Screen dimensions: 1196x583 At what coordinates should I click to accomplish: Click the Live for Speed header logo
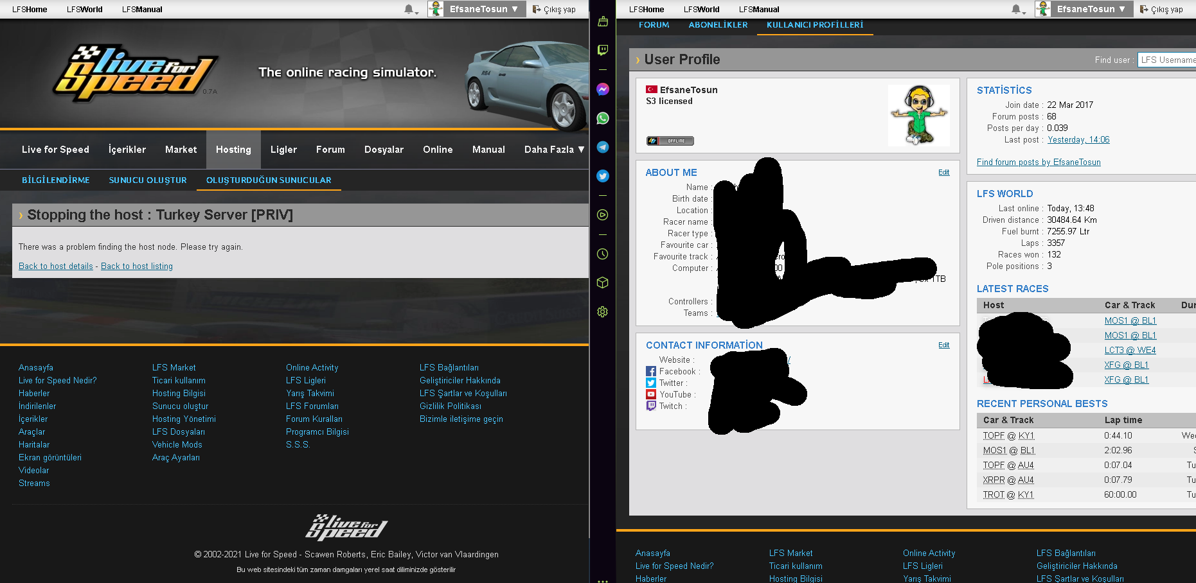136,73
